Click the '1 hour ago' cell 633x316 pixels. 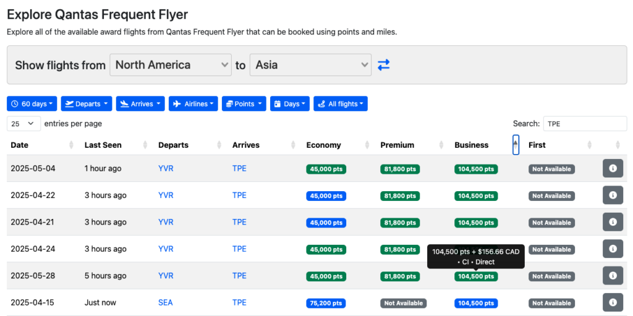pos(103,168)
